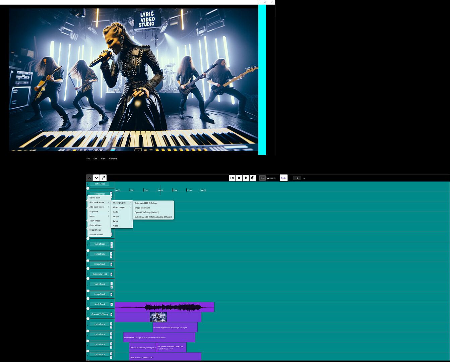Viewport: 450px width, 362px height.
Task: Select the 'We are here, can't get out' clip
Action: tap(159, 337)
